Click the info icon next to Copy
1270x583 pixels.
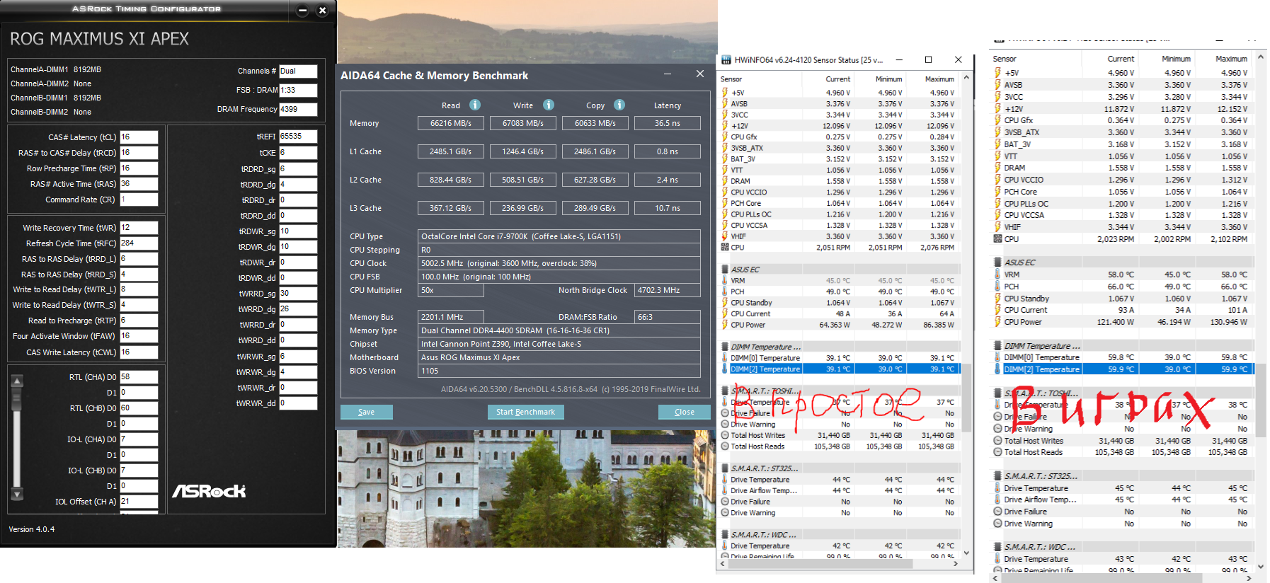point(619,105)
